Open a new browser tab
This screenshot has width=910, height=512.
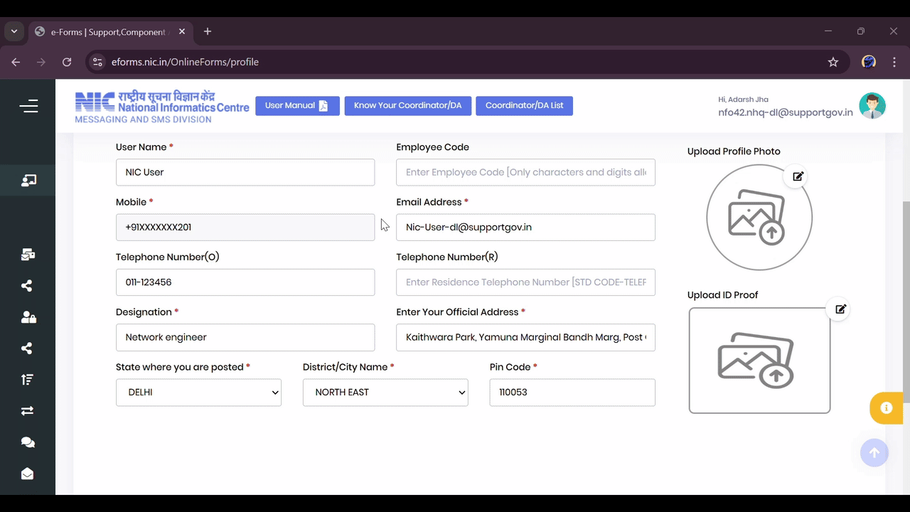[x=208, y=31]
